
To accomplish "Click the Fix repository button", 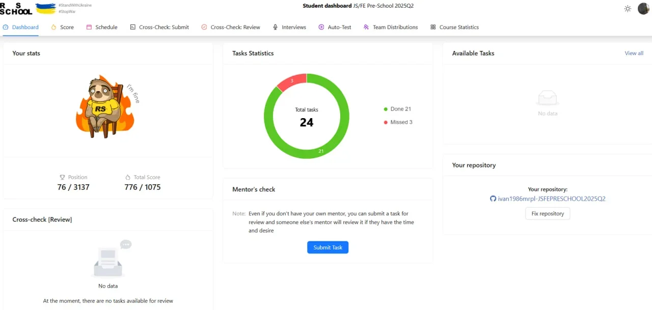I will (548, 213).
